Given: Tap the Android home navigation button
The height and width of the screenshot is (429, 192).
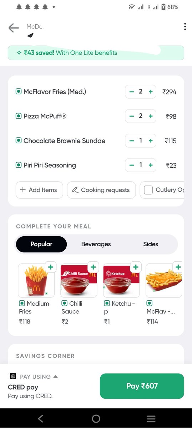Looking at the screenshot, I should tap(96, 419).
